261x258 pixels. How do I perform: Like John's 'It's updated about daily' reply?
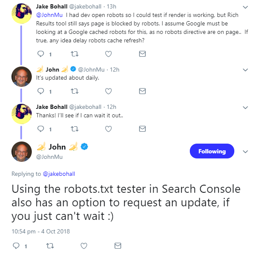[x=108, y=91]
